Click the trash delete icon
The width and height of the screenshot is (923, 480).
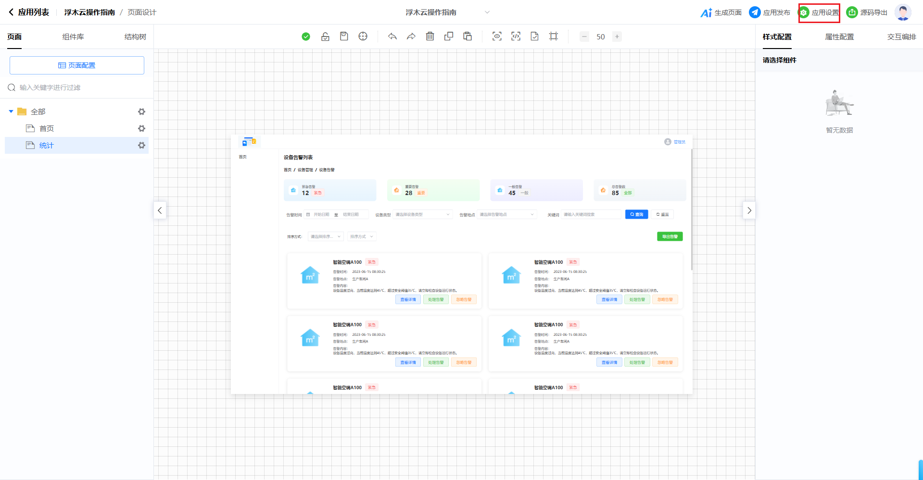[430, 37]
